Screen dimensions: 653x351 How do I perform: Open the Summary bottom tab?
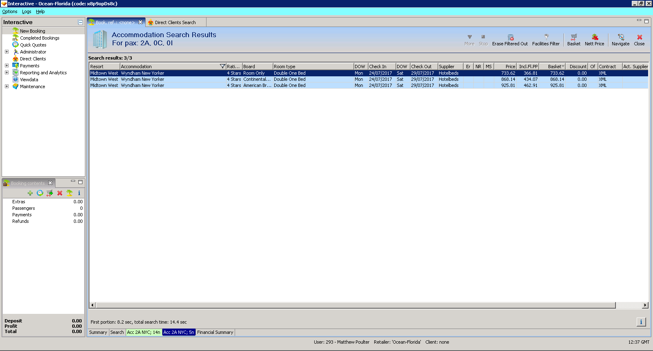coord(98,333)
